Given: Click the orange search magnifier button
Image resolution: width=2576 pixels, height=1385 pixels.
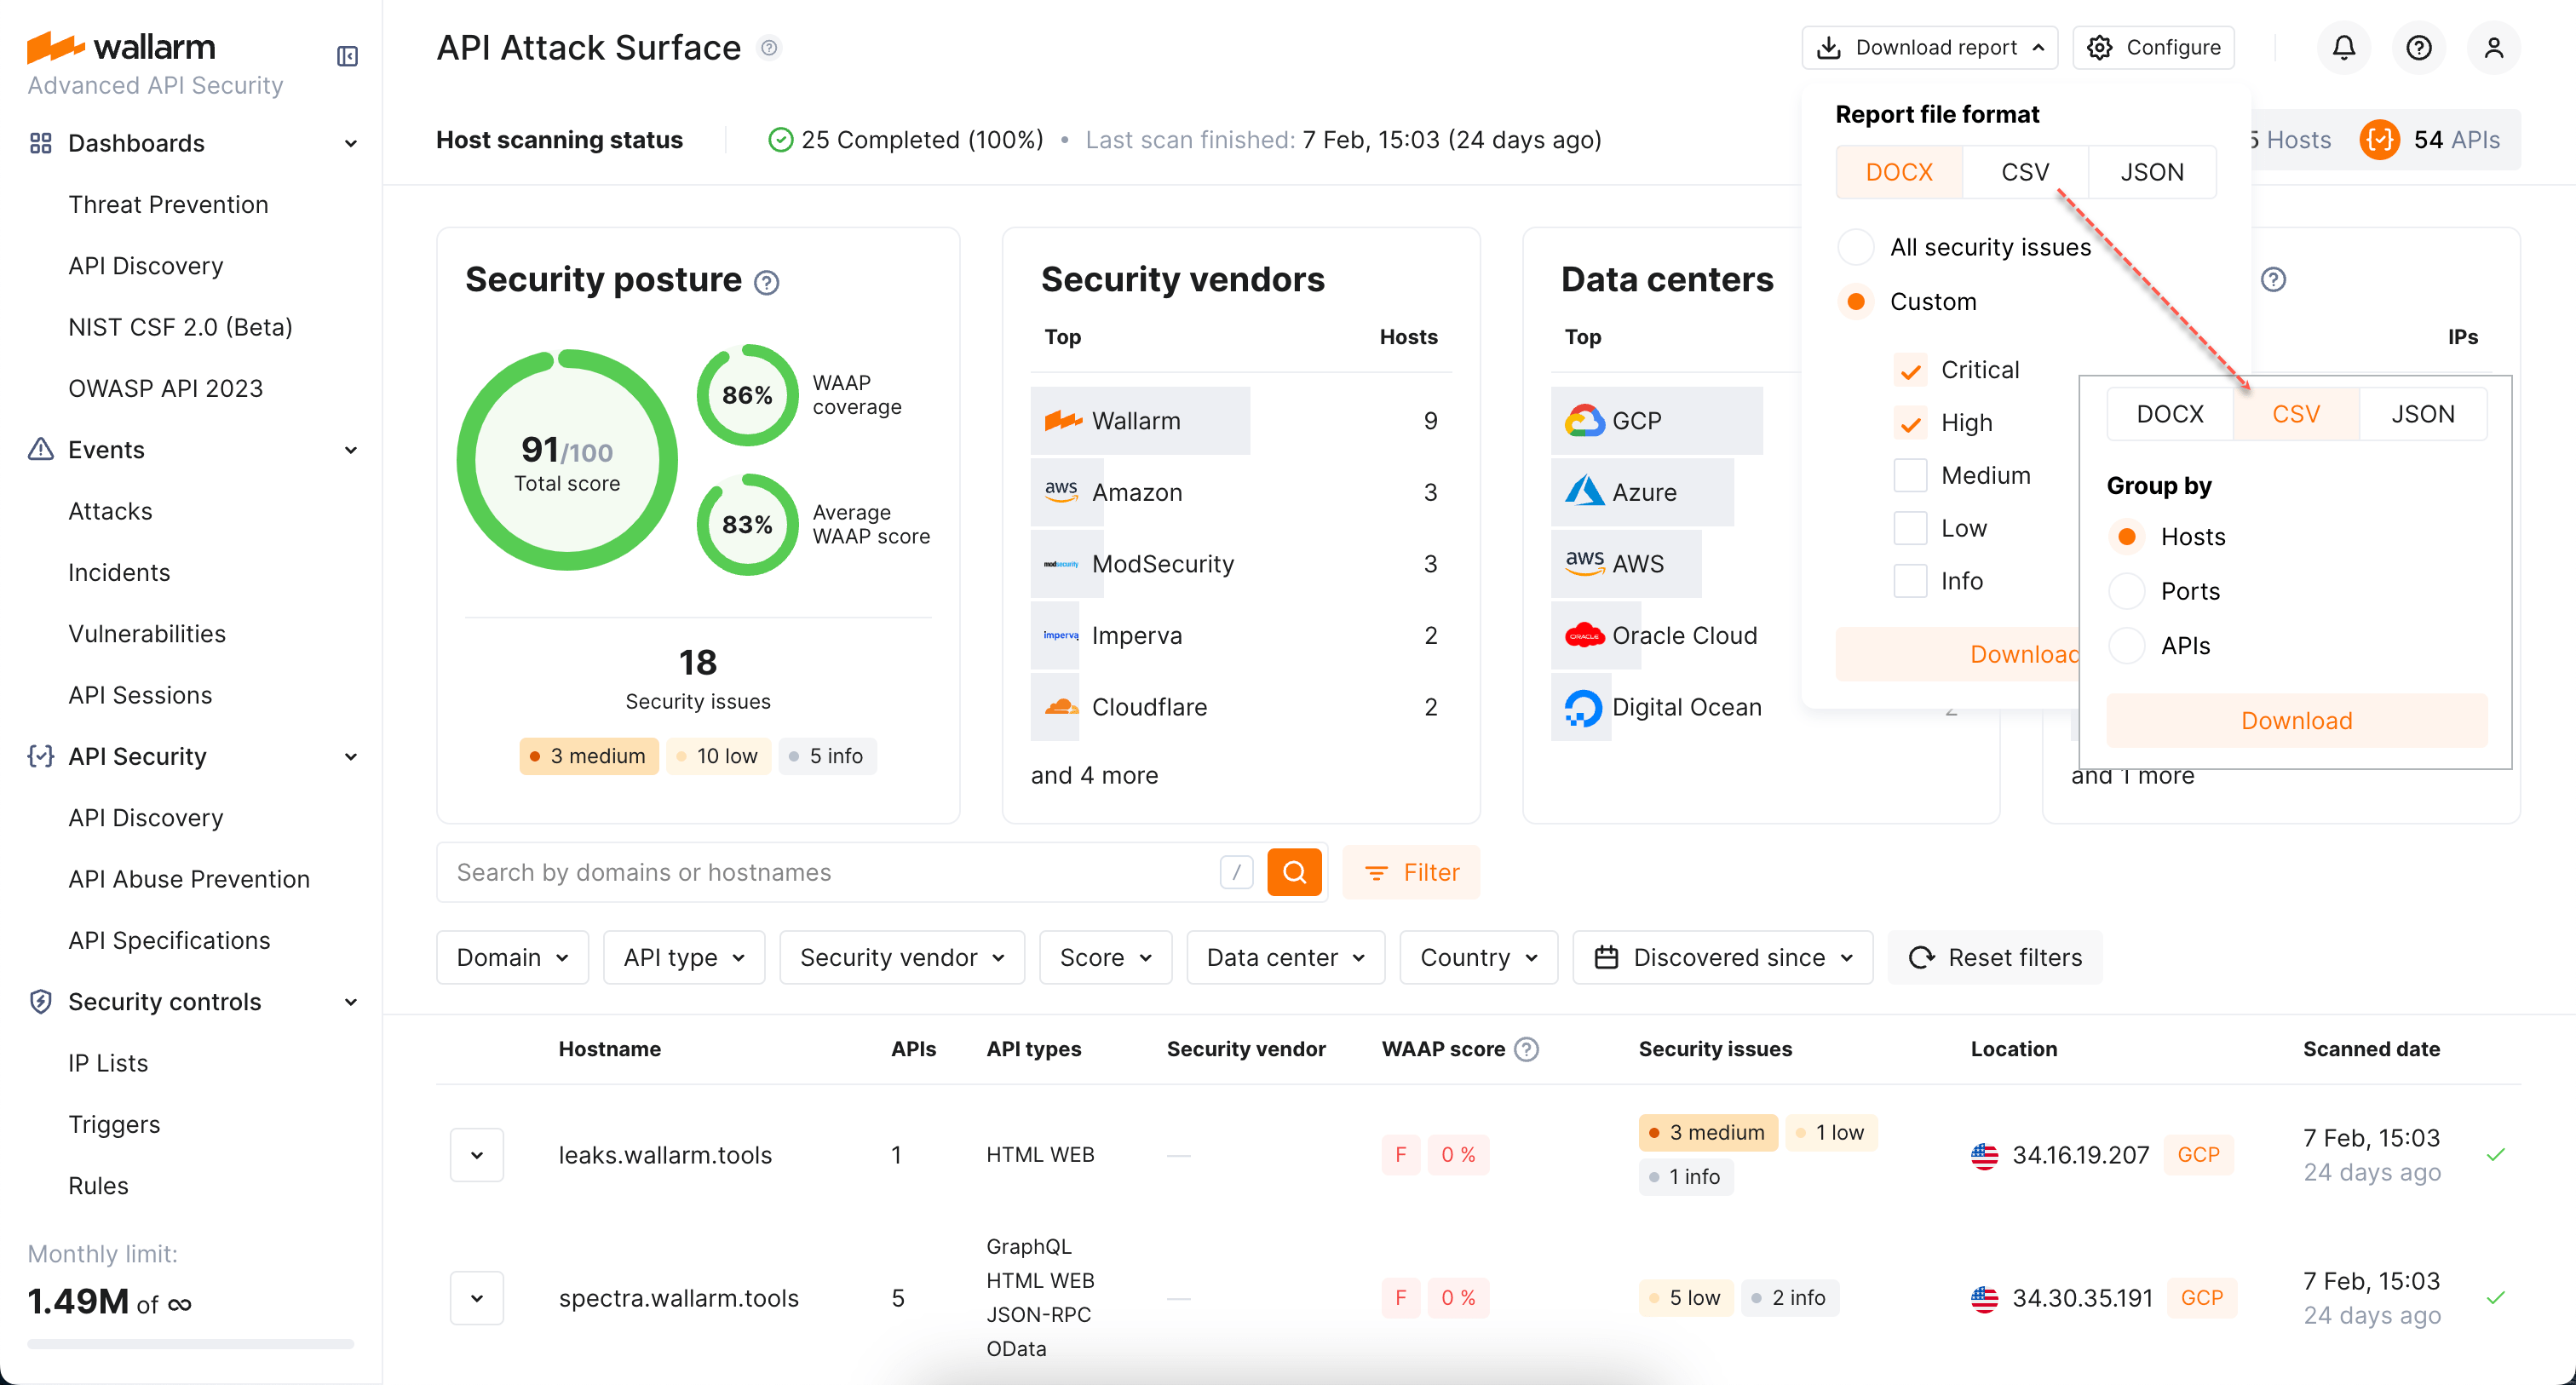Looking at the screenshot, I should coord(1294,872).
